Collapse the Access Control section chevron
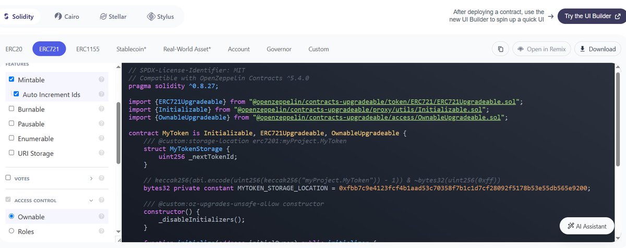 tap(91, 201)
